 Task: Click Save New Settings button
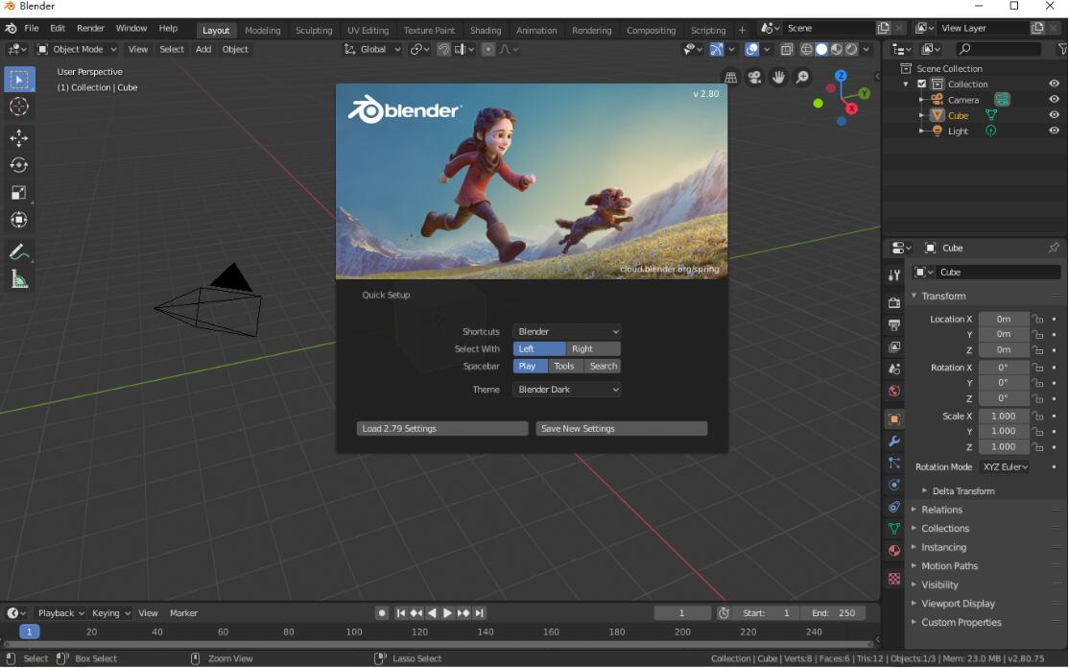coord(621,429)
